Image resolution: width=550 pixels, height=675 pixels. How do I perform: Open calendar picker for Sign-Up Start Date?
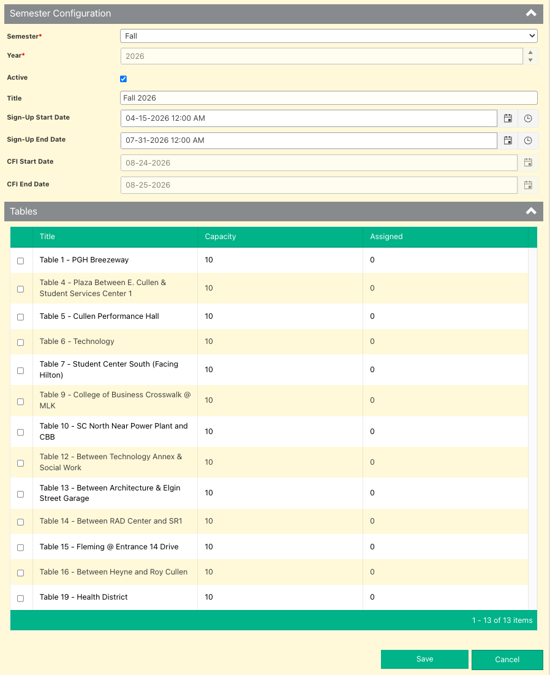[508, 118]
